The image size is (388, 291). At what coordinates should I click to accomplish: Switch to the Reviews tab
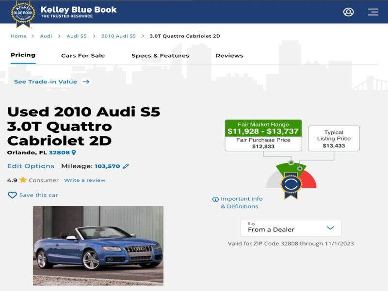(229, 56)
